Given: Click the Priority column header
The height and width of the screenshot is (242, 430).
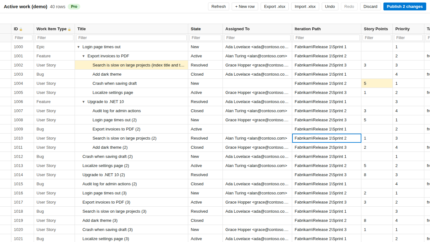Looking at the screenshot, I should pos(408,29).
